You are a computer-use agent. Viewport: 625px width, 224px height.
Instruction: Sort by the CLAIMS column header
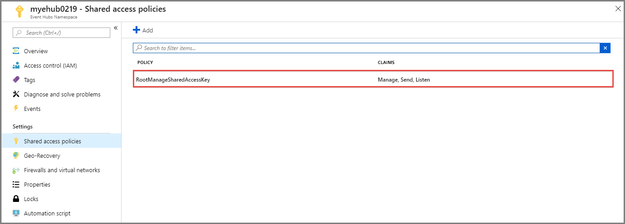386,62
